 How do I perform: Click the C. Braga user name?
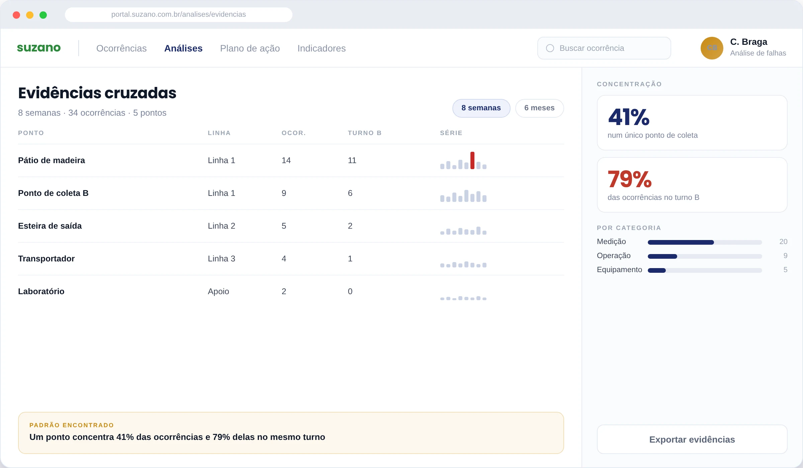(748, 42)
